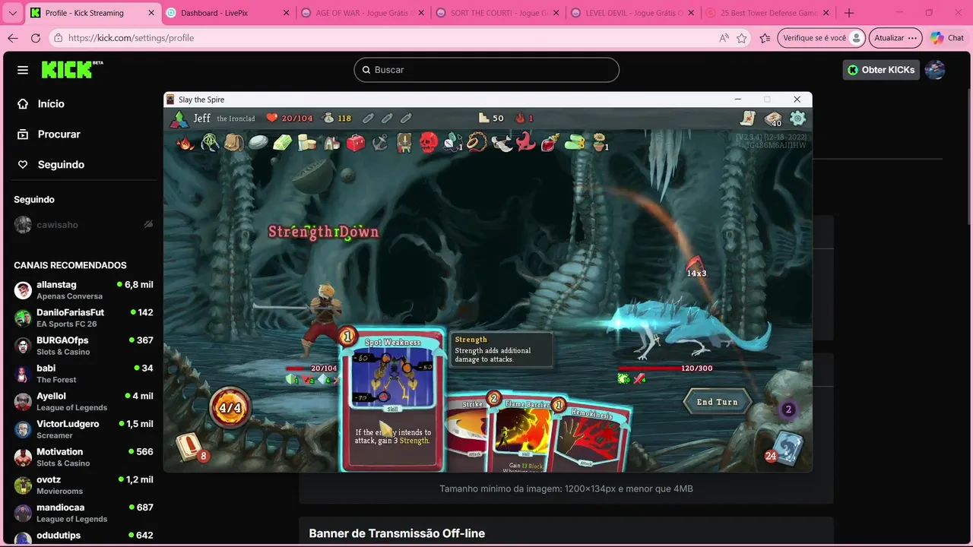
Task: Select the brown backpack relic
Action: coord(234,142)
